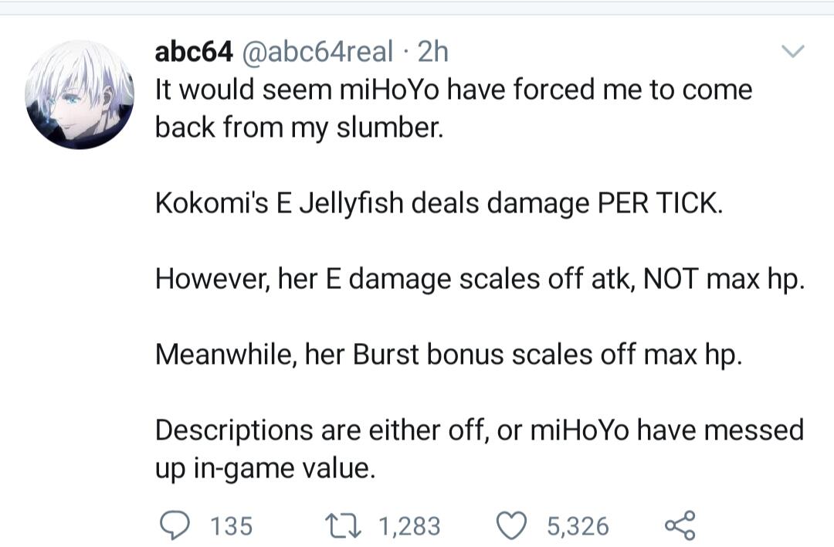Screen dimensions: 834x547
Task: Open abc64's profile avatar
Action: click(x=80, y=95)
